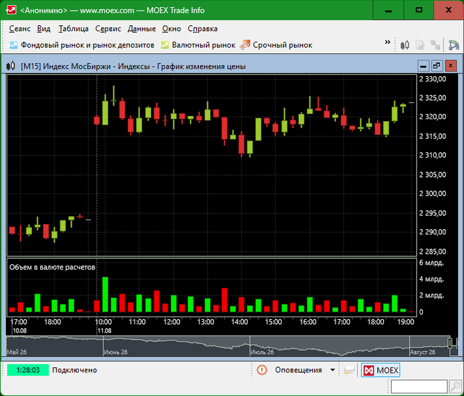Click the MOEX button in status bar

tap(380, 370)
